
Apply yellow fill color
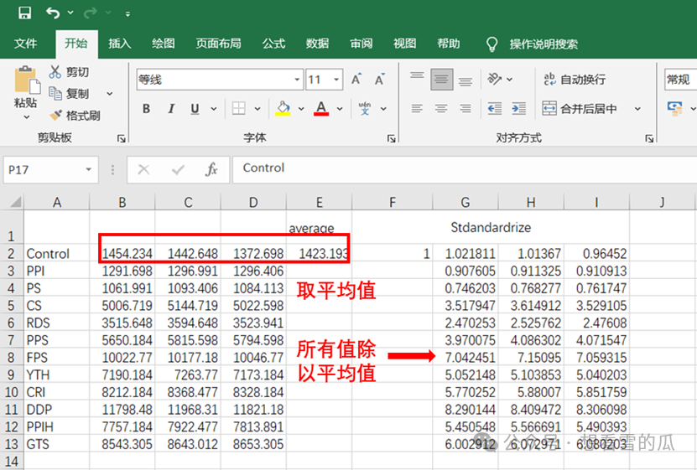click(283, 108)
